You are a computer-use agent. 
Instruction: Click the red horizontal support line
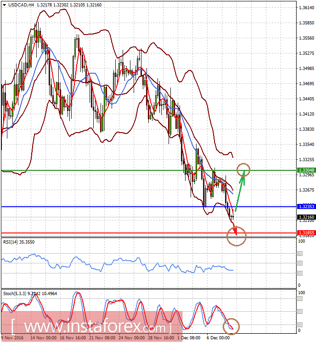coord(149,233)
